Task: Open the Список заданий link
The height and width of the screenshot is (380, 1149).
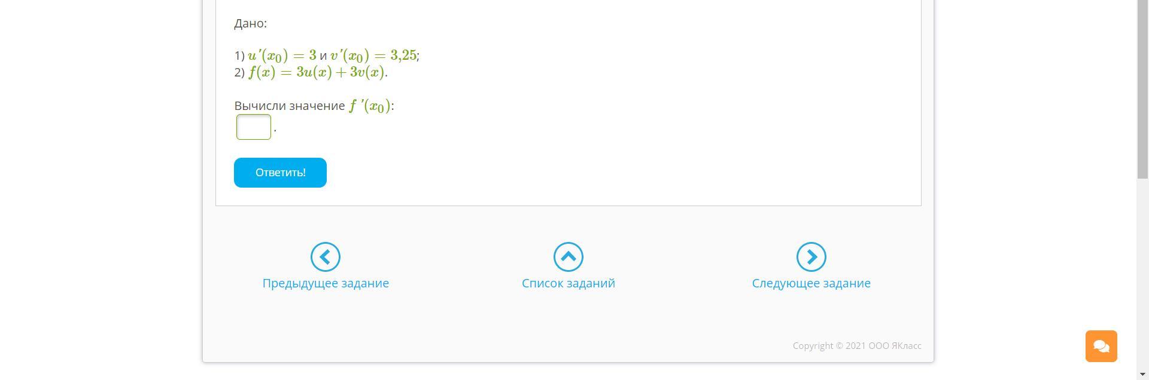Action: [x=569, y=283]
